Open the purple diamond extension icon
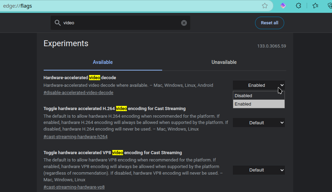Viewport: 332px width, 192px height. click(283, 6)
